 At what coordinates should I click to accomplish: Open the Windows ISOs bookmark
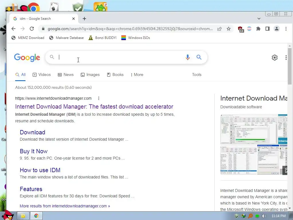point(135,38)
